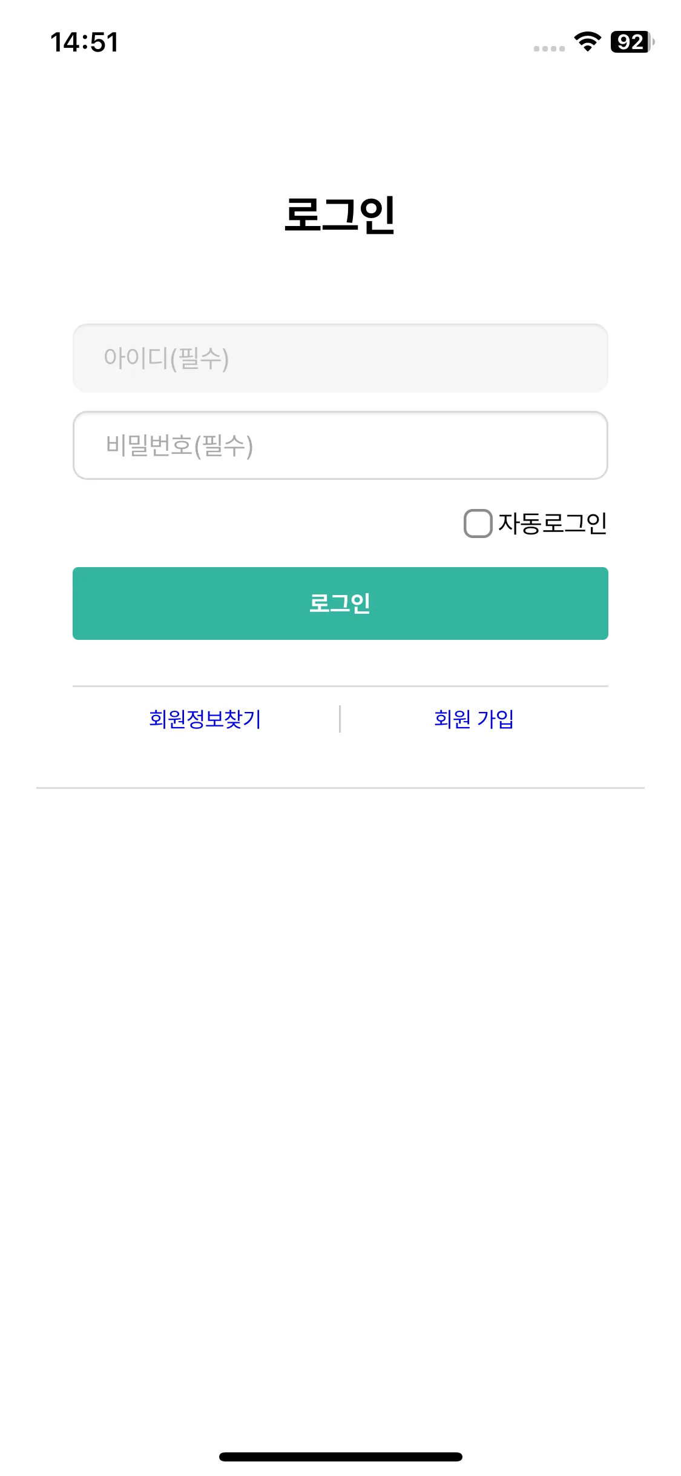Open the 회원정보찾기 link
This screenshot has height=1476, width=681.
coord(205,719)
